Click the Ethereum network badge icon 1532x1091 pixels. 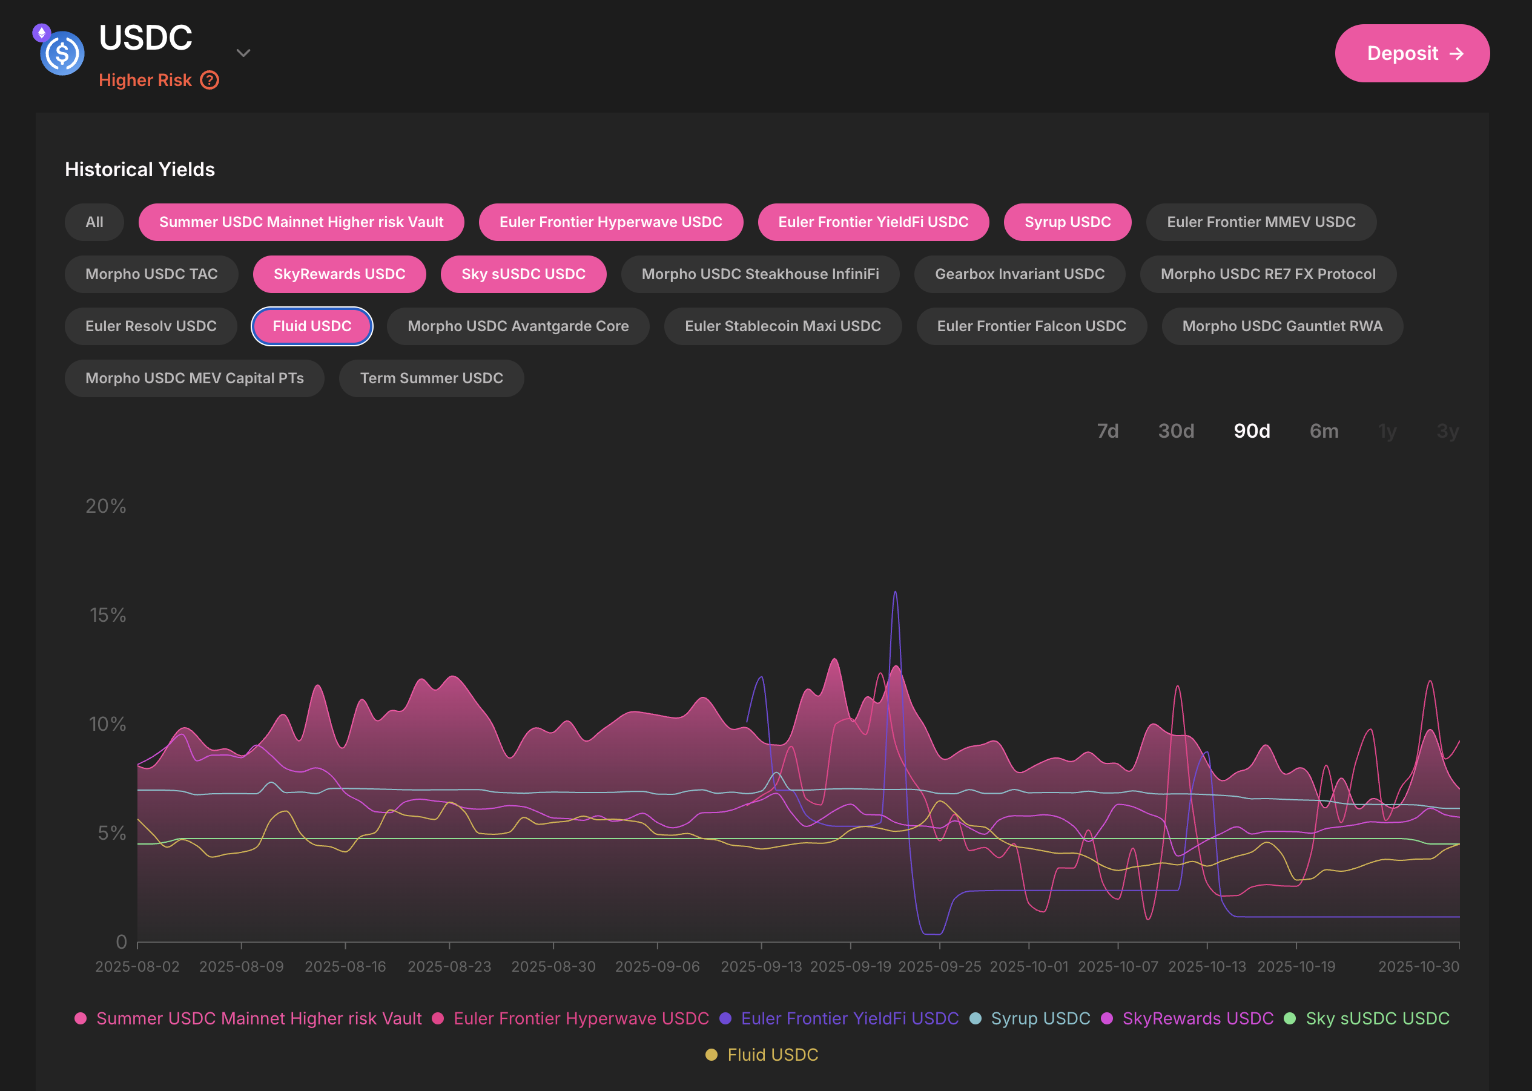point(42,32)
